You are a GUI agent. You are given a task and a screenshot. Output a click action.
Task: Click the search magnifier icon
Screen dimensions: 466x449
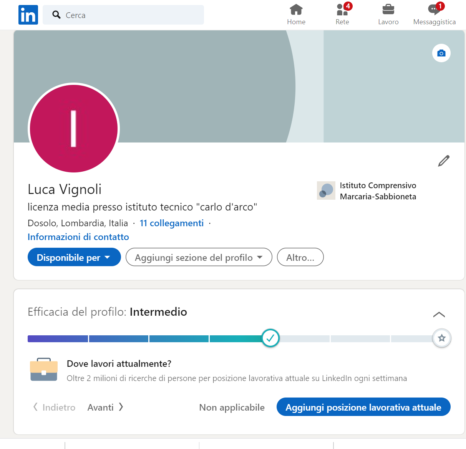coord(56,15)
